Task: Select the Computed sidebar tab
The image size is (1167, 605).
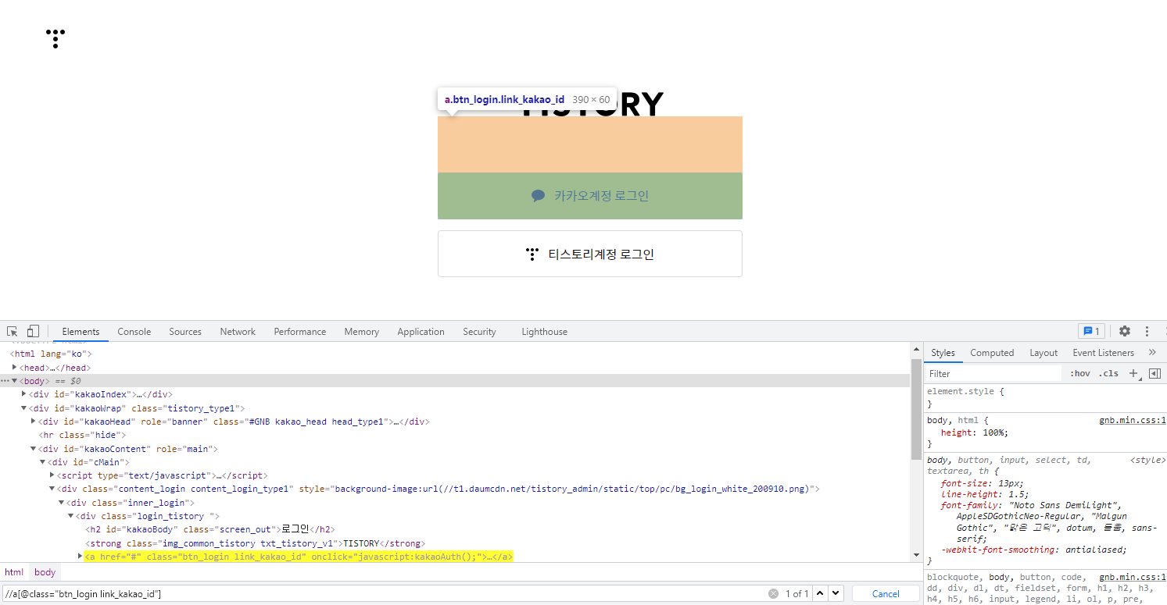Action: click(x=992, y=352)
